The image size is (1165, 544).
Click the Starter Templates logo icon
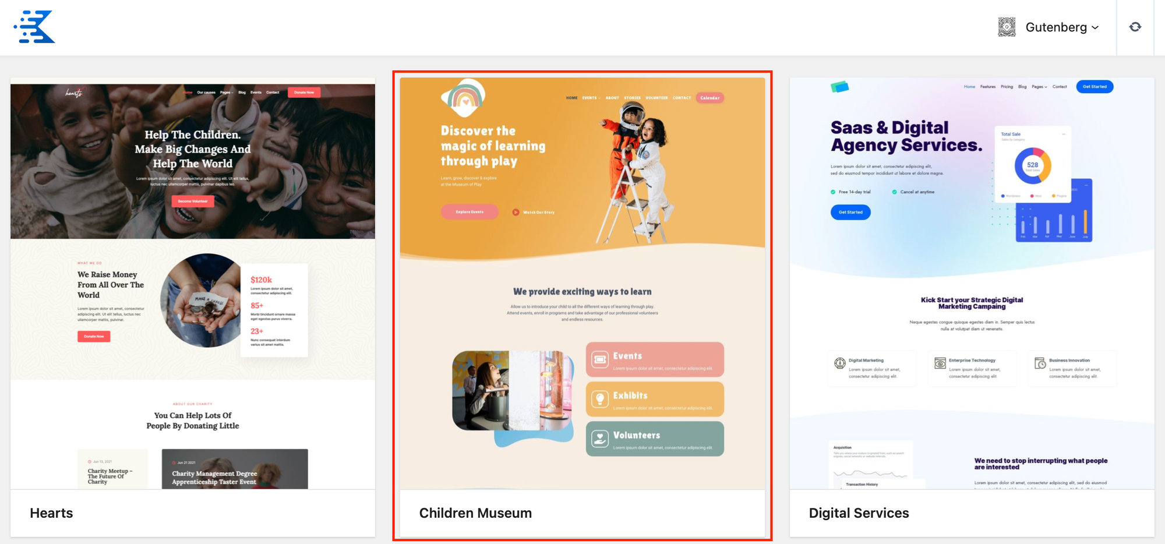pyautogui.click(x=34, y=27)
